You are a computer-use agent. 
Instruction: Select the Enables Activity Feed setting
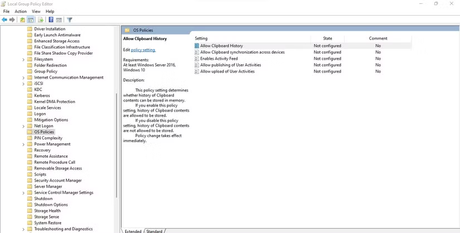pos(219,59)
